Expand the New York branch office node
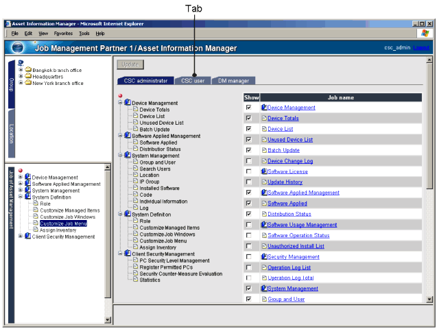The image size is (437, 329). (21, 84)
